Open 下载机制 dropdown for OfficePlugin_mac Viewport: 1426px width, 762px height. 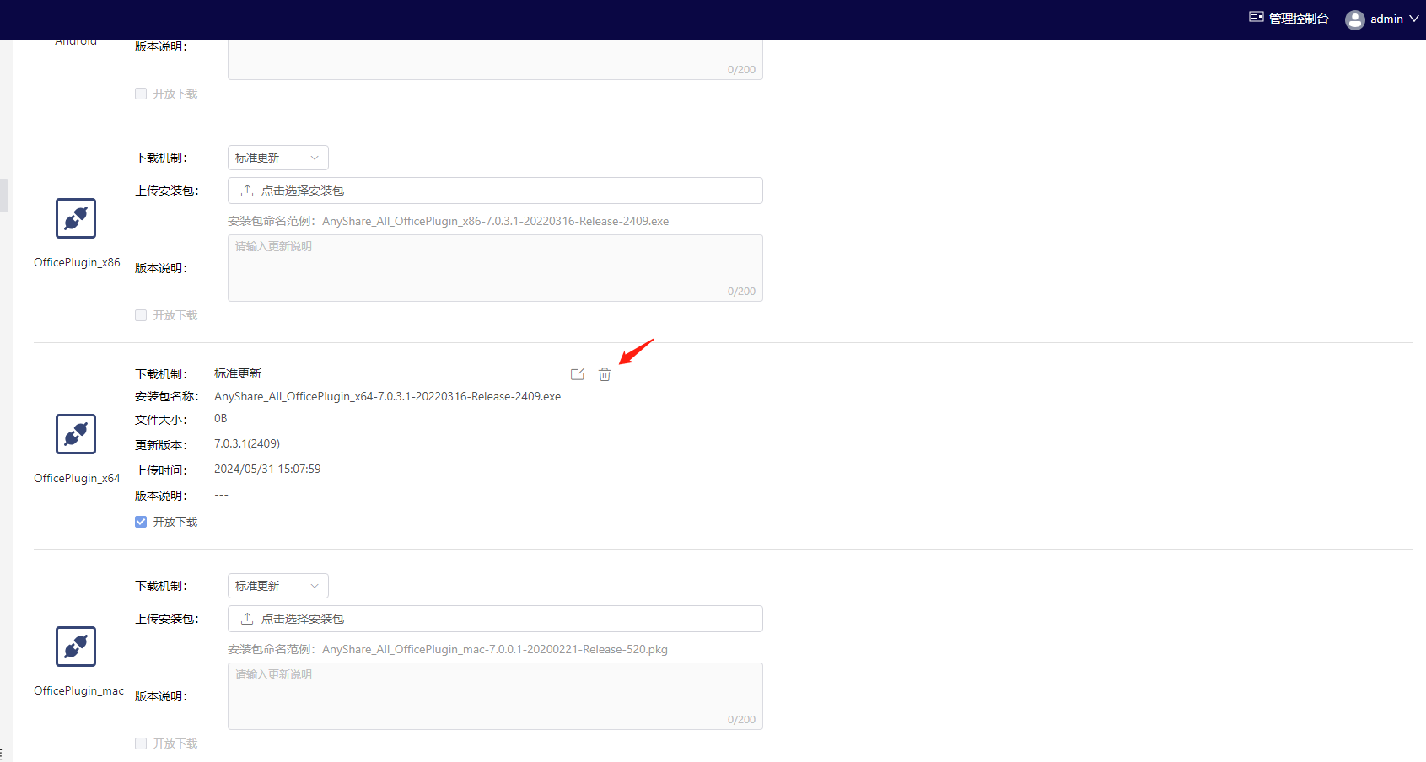tap(277, 586)
